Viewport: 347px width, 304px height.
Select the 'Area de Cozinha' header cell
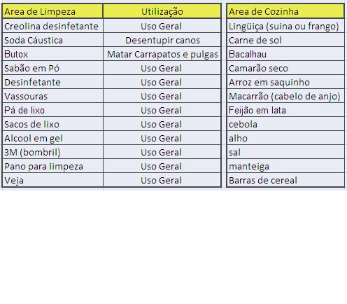click(285, 11)
